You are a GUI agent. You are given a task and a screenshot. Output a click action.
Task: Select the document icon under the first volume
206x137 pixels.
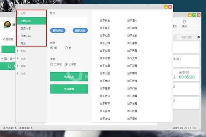point(10,66)
